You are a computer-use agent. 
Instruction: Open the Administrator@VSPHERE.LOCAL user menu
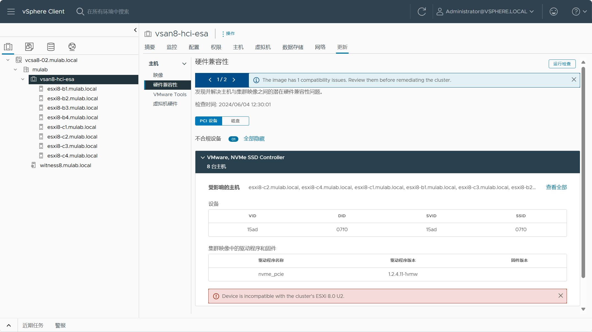(485, 12)
